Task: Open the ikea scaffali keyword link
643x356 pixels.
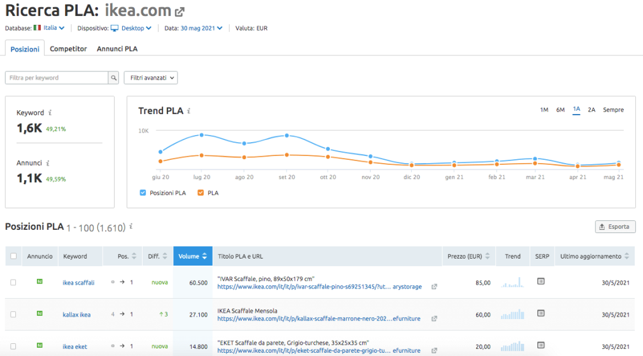Action: (78, 283)
